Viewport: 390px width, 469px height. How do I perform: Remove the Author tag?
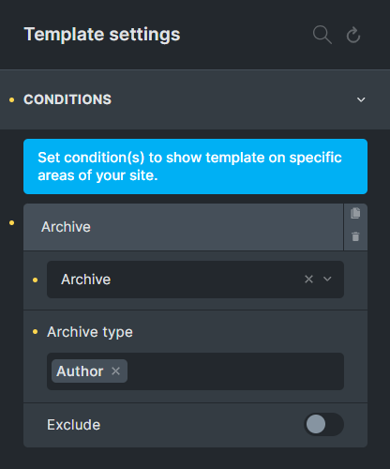[115, 371]
